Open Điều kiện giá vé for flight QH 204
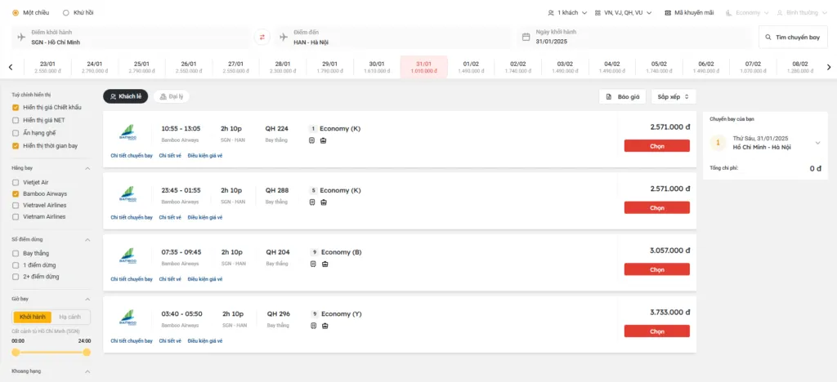 tap(205, 279)
